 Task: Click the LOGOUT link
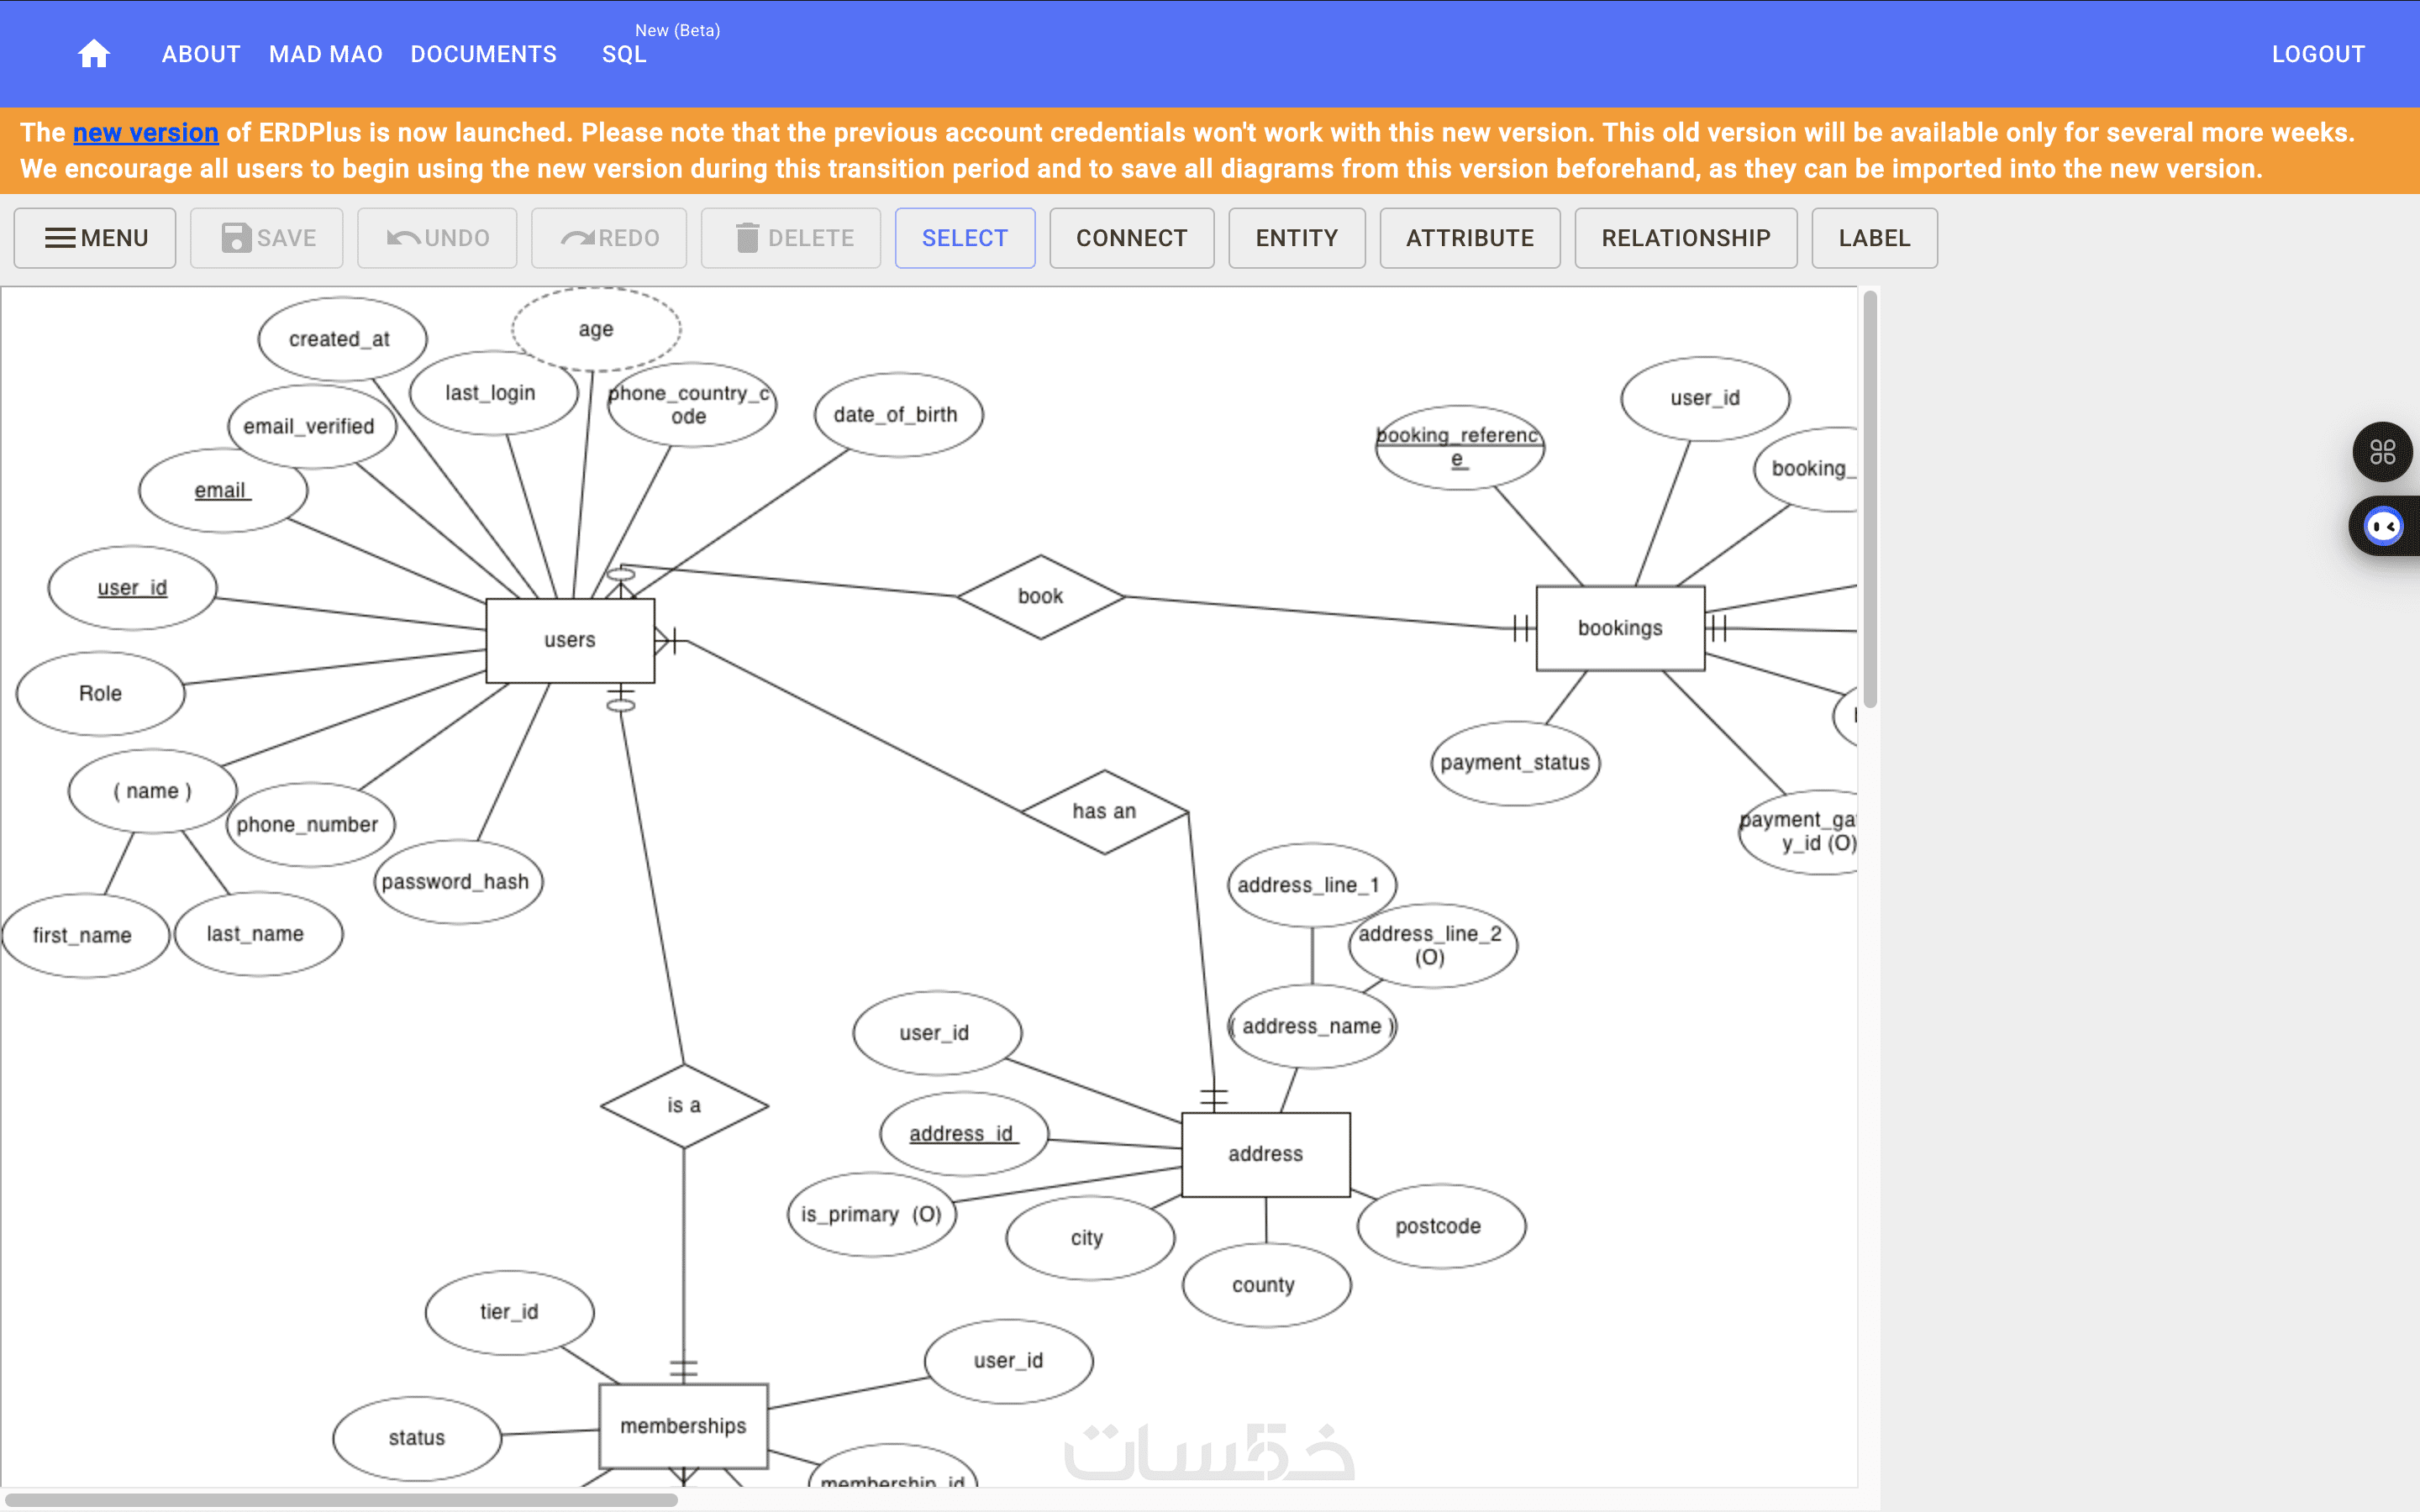click(2317, 54)
